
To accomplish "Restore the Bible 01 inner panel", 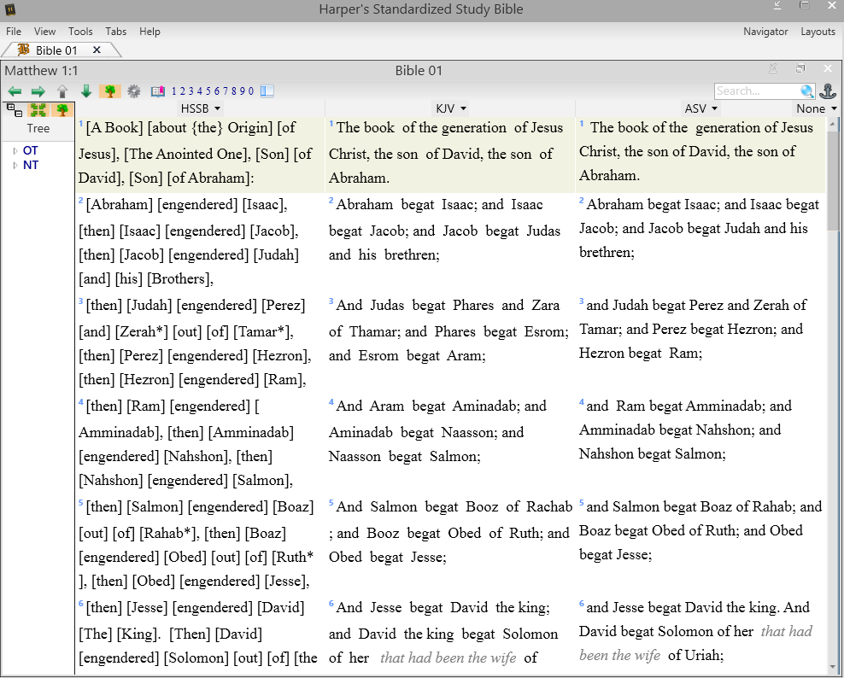I will 800,68.
